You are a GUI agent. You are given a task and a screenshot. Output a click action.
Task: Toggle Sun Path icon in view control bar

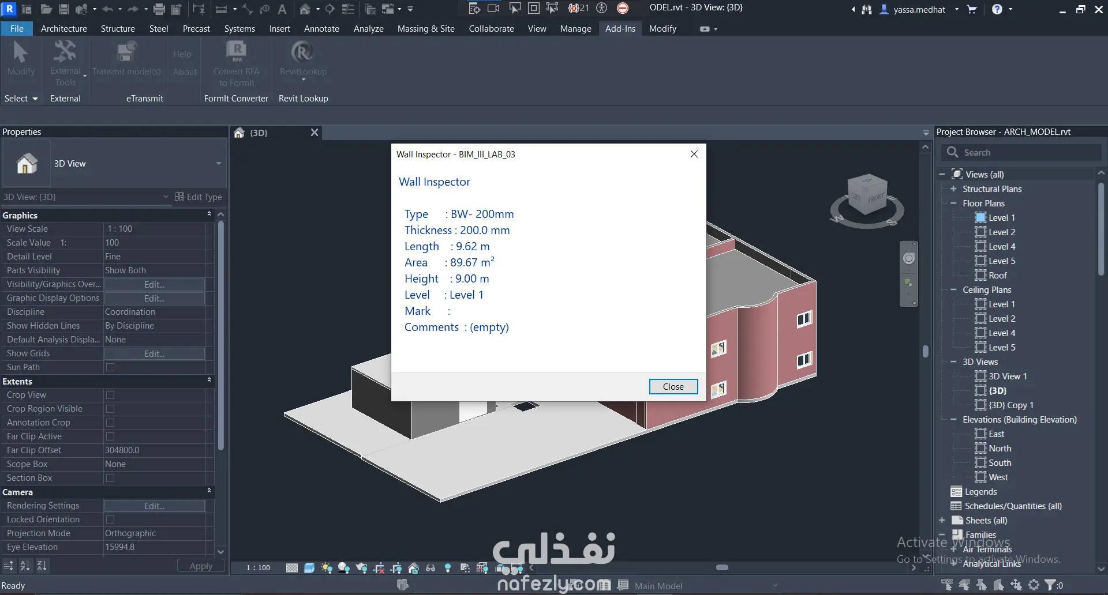point(327,568)
